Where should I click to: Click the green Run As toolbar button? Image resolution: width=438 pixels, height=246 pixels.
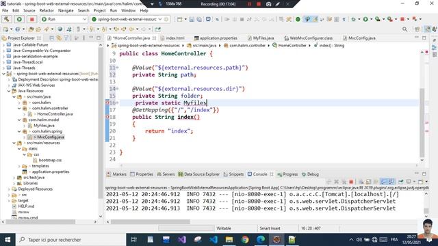[365, 19]
